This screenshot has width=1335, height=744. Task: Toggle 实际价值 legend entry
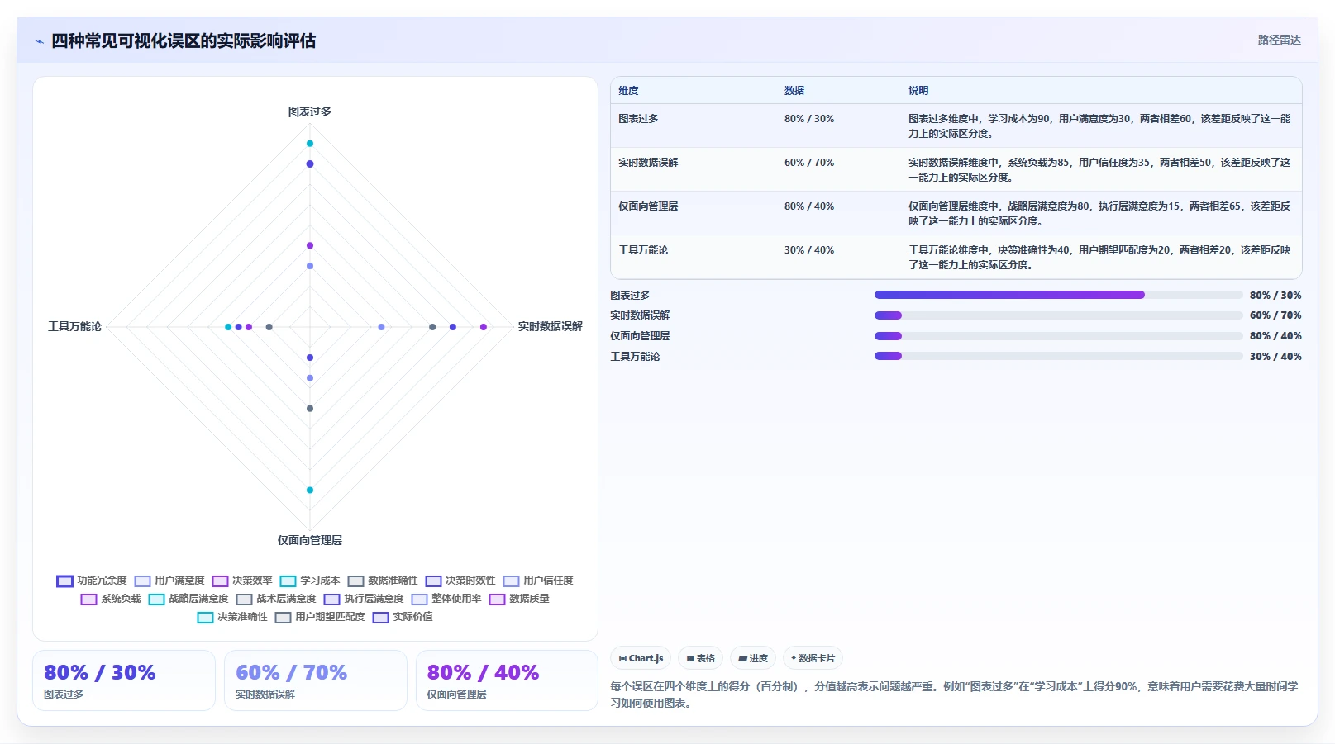[x=403, y=617]
